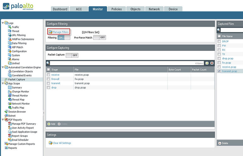Open the App Scope Summary icon
The image size is (243, 156).
(x=10, y=87)
